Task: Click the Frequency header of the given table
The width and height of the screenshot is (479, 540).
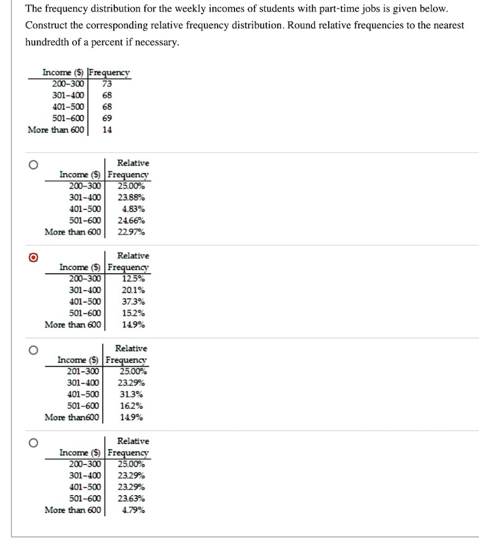Action: point(109,72)
